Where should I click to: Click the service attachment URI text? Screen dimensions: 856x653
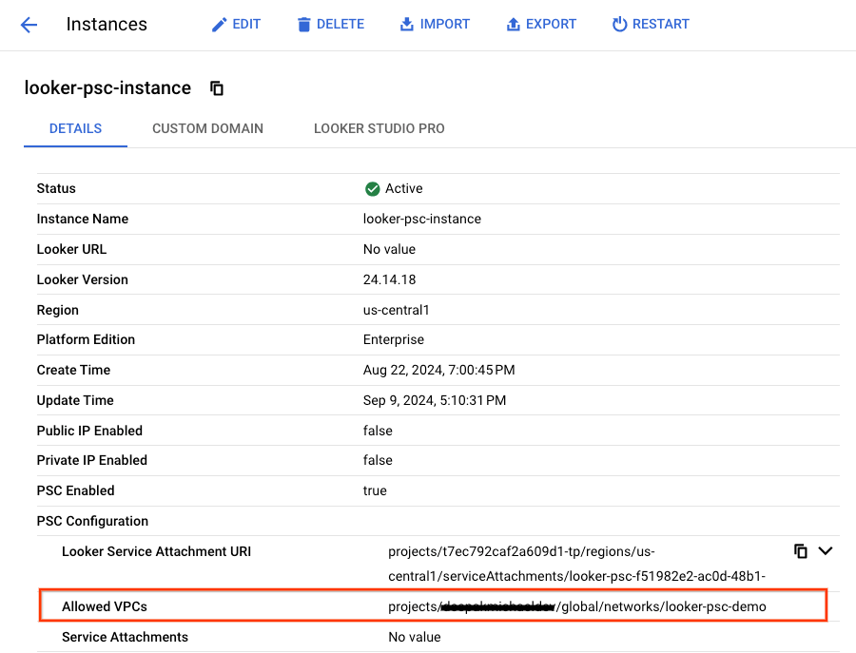point(576,564)
